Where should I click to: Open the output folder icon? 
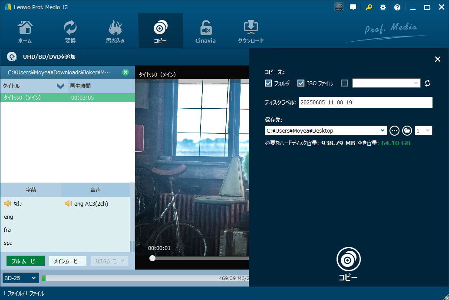[407, 131]
